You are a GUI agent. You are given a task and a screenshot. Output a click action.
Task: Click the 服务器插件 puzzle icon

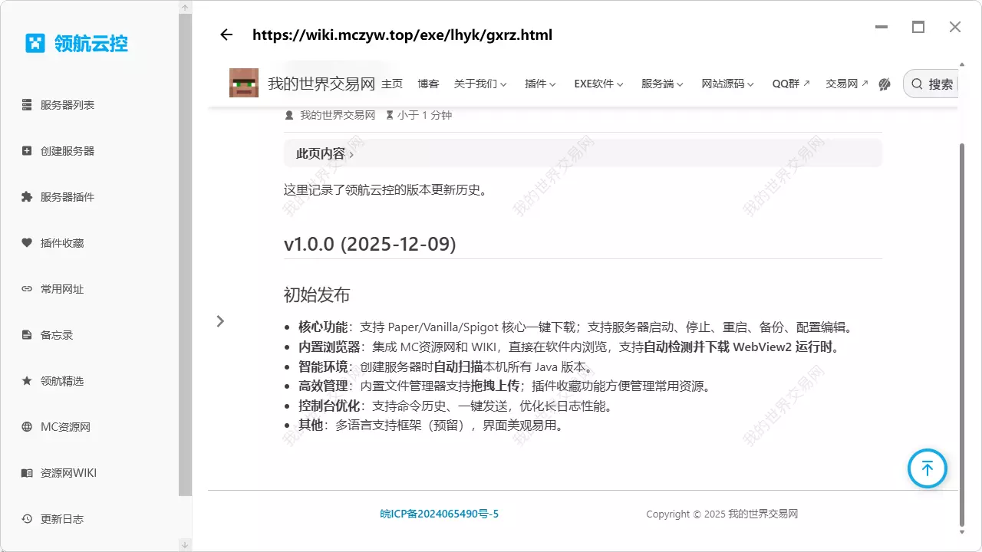tap(26, 197)
